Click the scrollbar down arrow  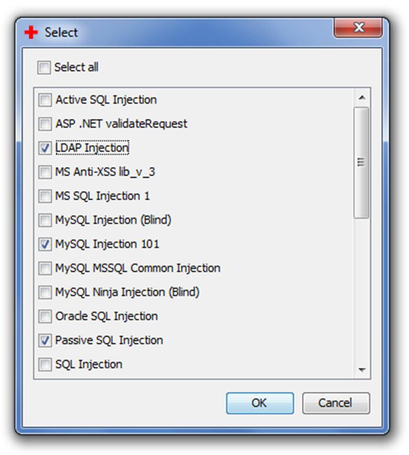tap(361, 369)
